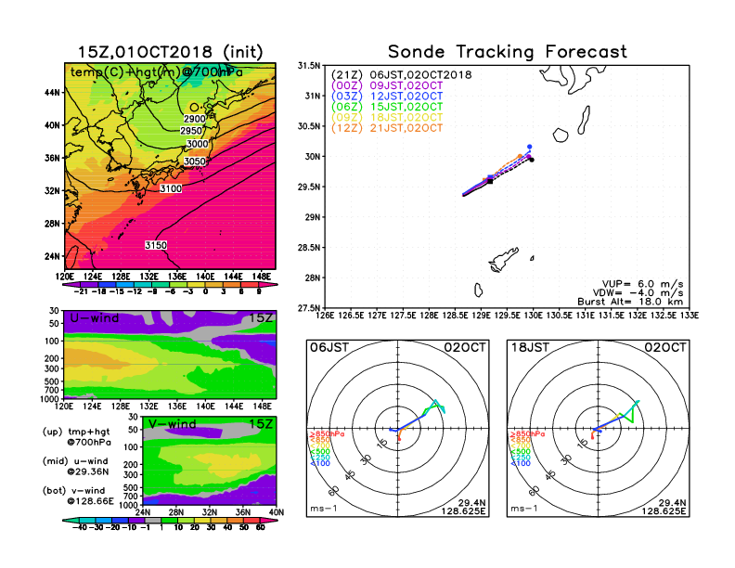735x568 pixels.
Task: Select legend entry "(03Z) 12JST,02OCT"
Action: coord(387,97)
